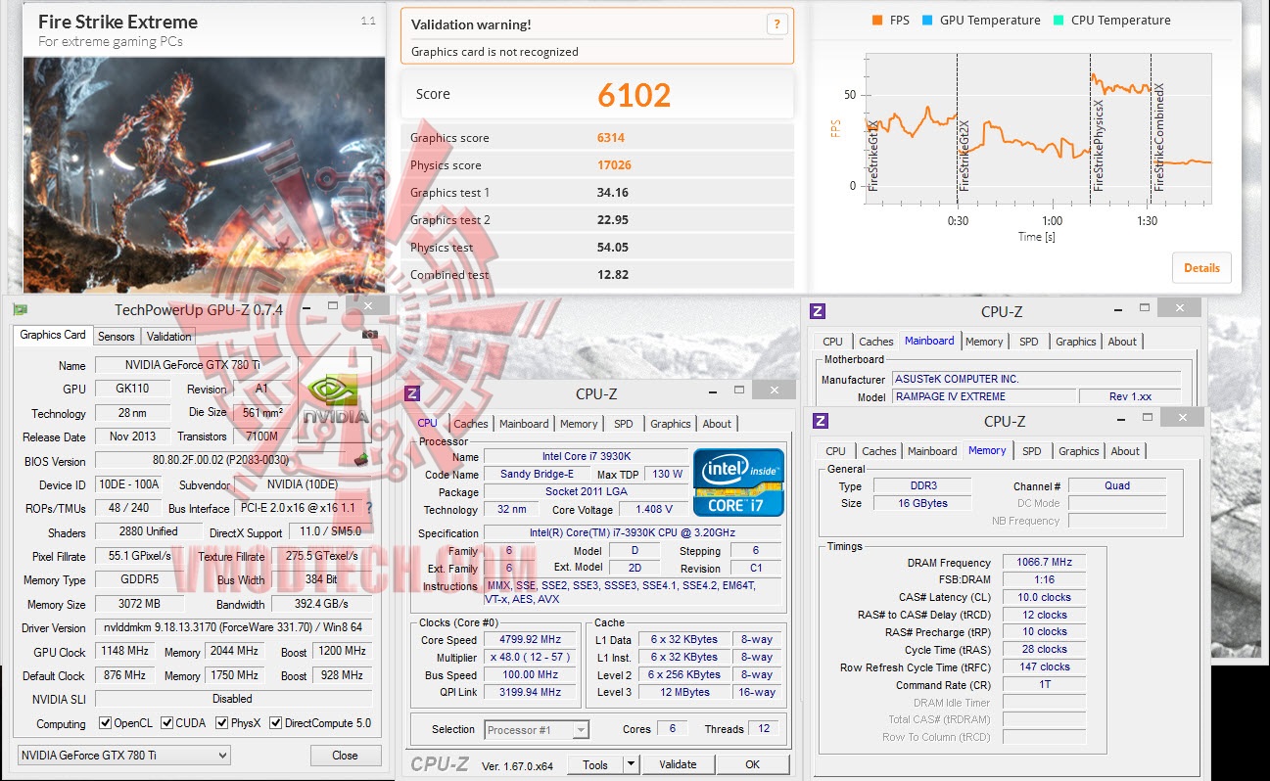Open the GeForce GTX 780 Ti card dropdown
The width and height of the screenshot is (1270, 781).
pos(124,755)
